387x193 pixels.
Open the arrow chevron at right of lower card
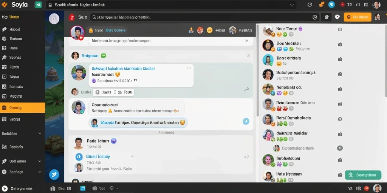[247, 156]
